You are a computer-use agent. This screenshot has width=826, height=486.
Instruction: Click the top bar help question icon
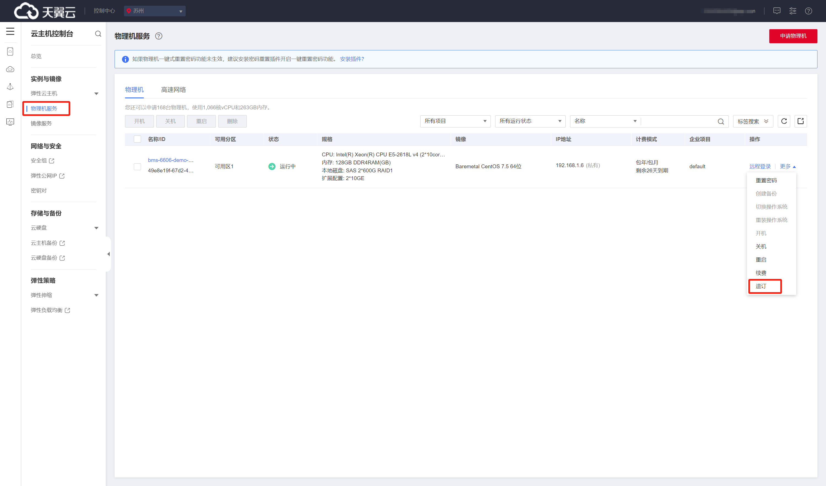[x=809, y=11]
